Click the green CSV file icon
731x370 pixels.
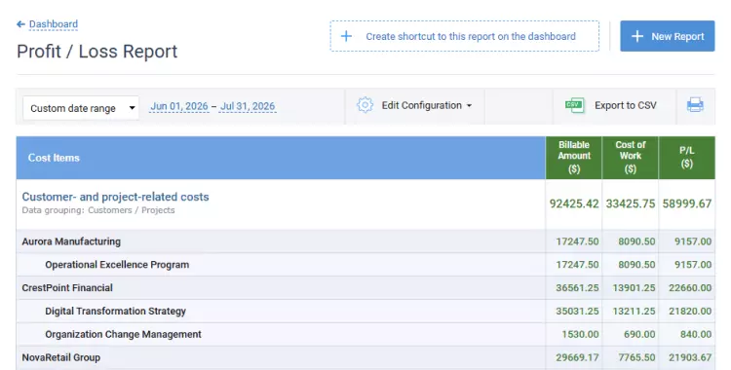574,105
